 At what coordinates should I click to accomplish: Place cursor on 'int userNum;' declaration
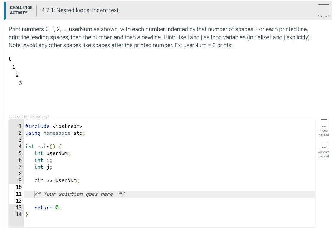(52, 153)
